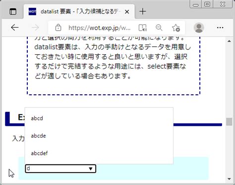Select the datalist 要素 browser tab
Screen dimensions: 235x185
click(x=79, y=11)
